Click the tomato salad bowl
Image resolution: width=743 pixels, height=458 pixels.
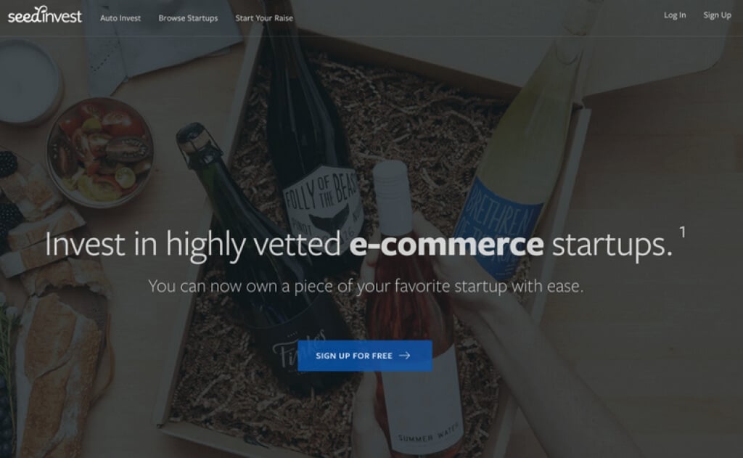pos(100,152)
